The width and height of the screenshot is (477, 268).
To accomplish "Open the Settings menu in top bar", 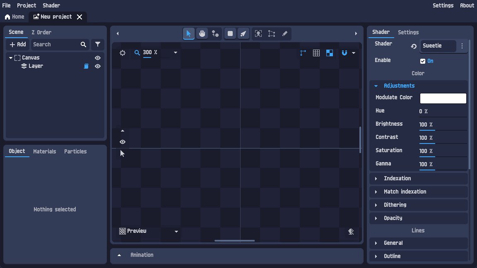I will pos(443,5).
